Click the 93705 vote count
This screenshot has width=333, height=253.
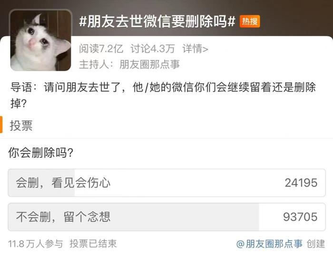[x=300, y=217]
